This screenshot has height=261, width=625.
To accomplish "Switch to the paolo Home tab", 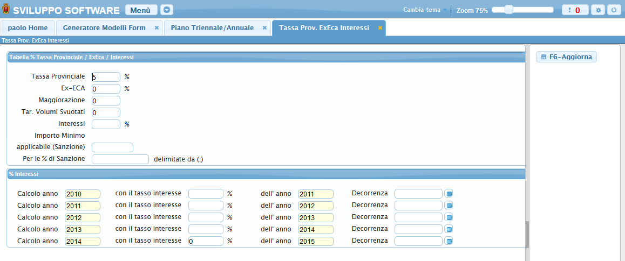I will tap(28, 28).
